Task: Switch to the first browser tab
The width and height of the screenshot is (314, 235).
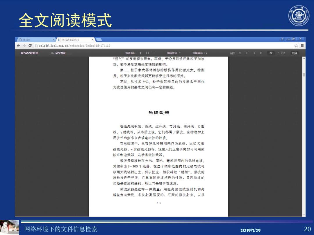Action: (36, 40)
